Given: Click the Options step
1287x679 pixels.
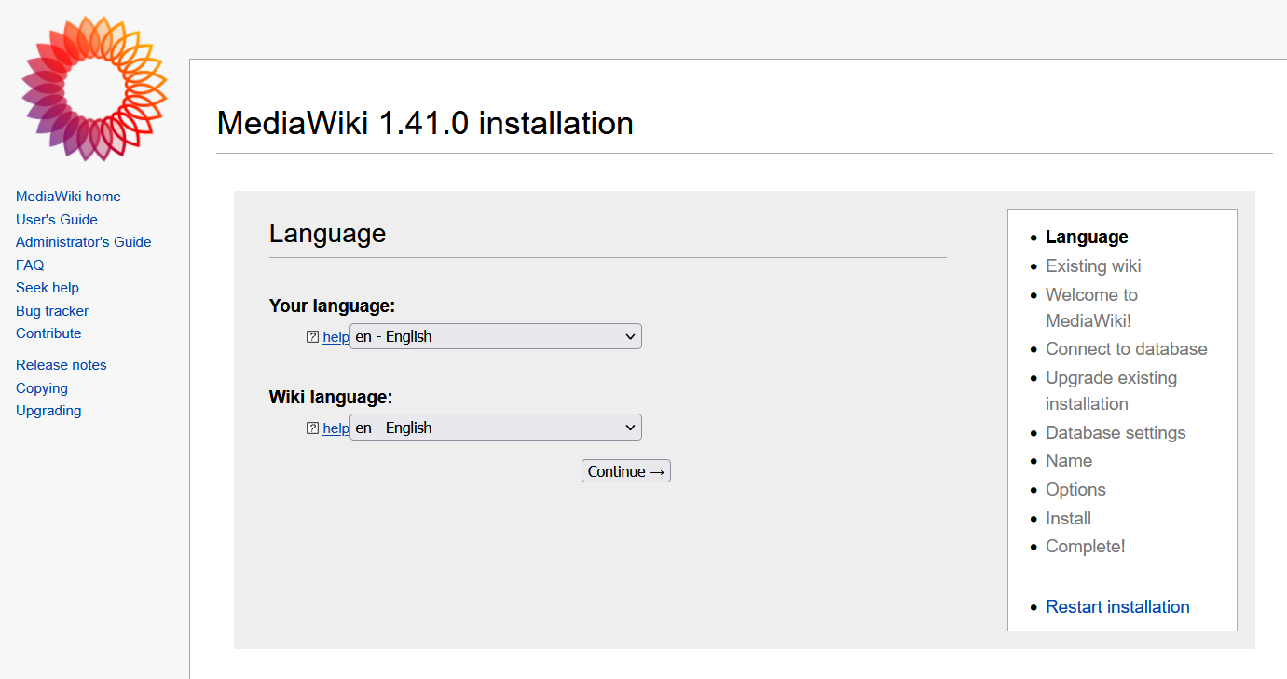Looking at the screenshot, I should 1075,490.
